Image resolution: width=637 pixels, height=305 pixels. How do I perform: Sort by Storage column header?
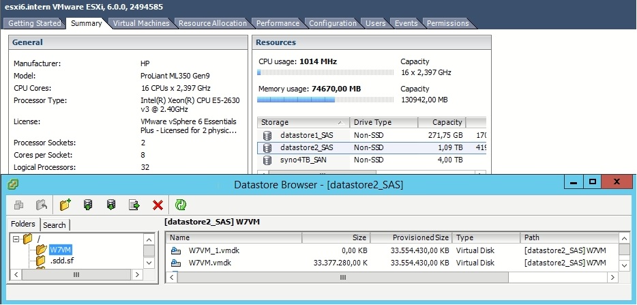click(x=303, y=122)
